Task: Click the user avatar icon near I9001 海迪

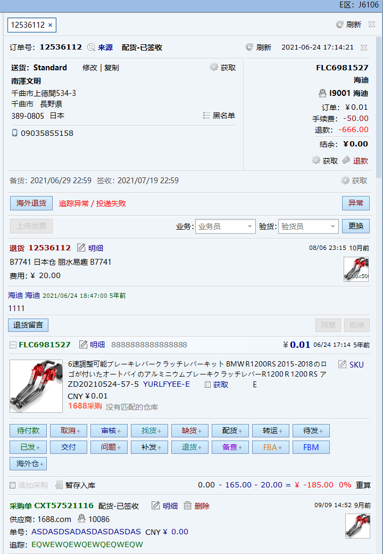Action: pyautogui.click(x=322, y=93)
